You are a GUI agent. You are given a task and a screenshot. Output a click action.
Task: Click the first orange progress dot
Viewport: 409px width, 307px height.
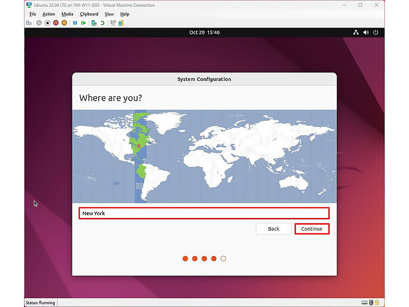(x=185, y=259)
